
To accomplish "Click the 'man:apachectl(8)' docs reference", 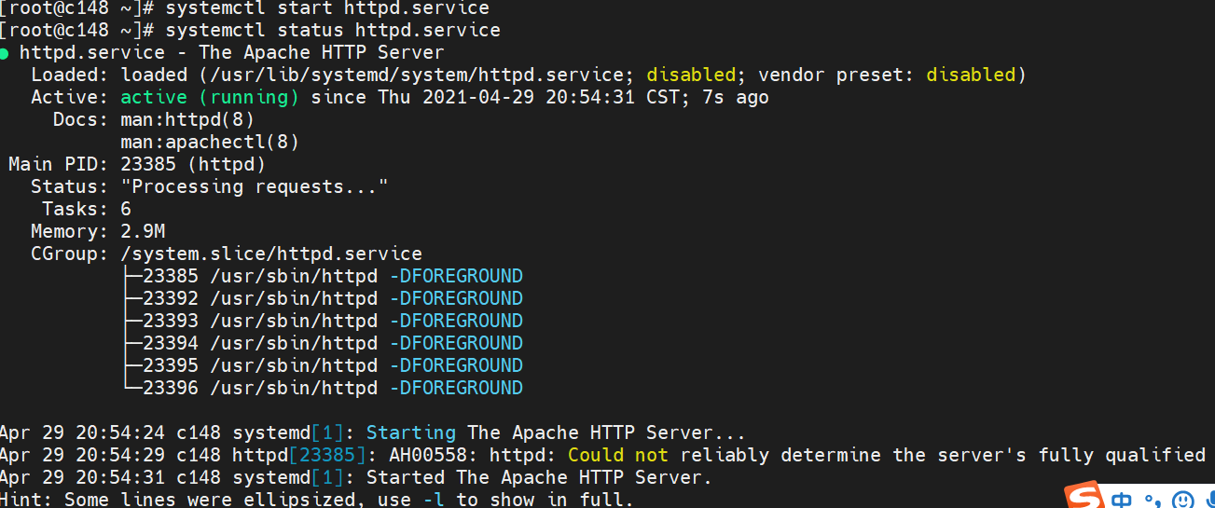I will point(209,142).
